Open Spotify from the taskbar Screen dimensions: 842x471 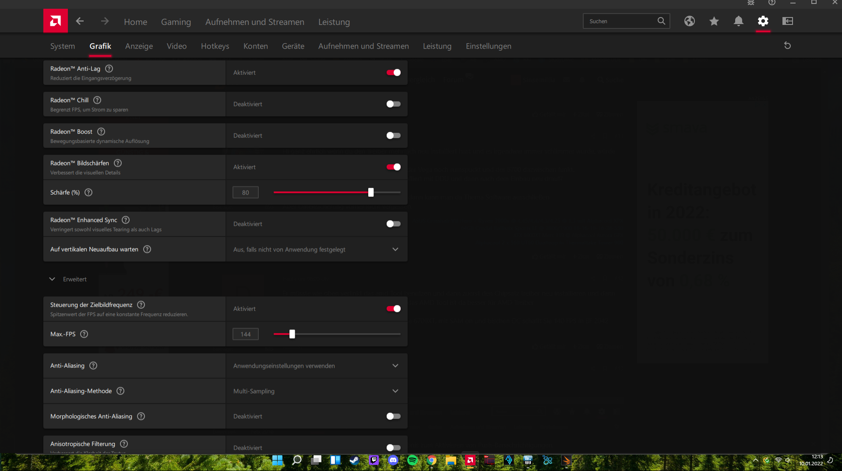(412, 460)
